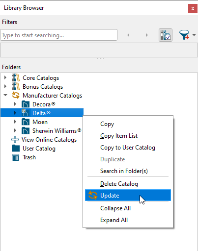Click the Manufacturer Catalogs update arrows icon
Viewport: 198px width, 251px height.
(16, 95)
